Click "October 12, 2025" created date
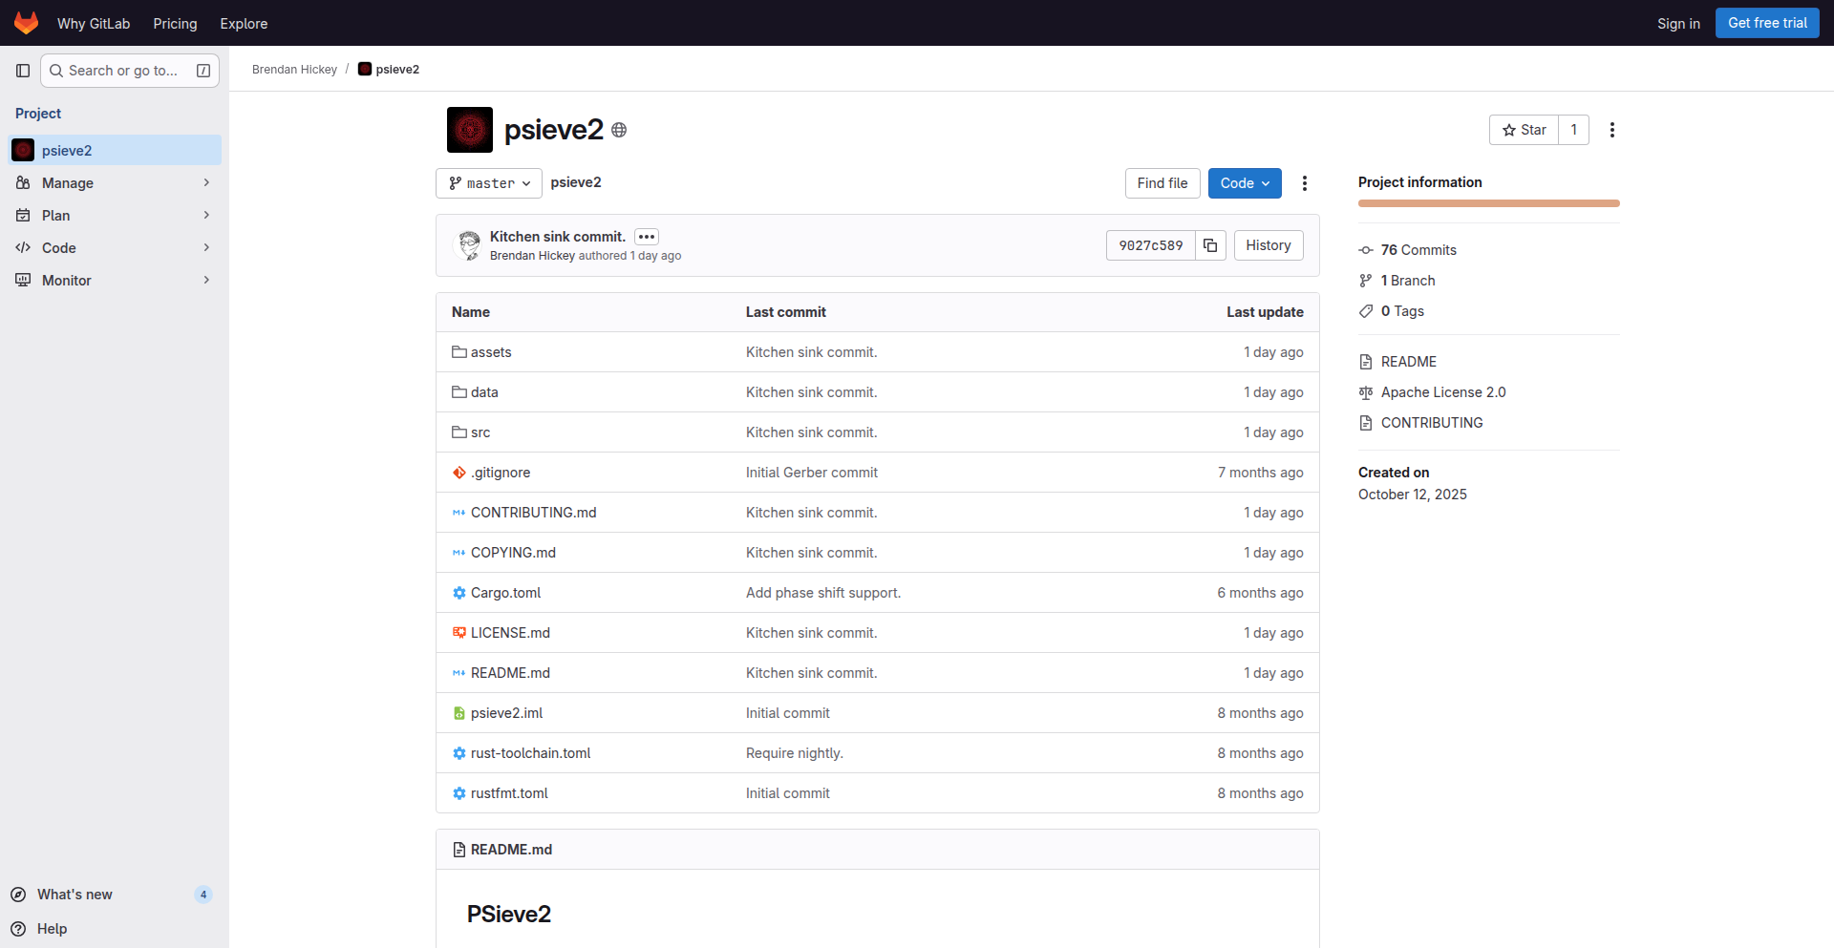 click(1413, 495)
